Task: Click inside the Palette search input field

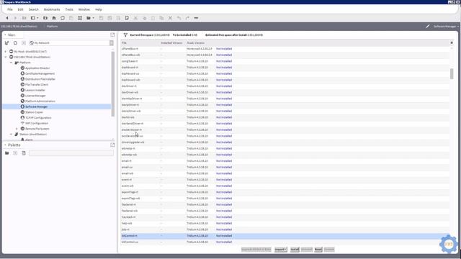Action: pos(71,153)
